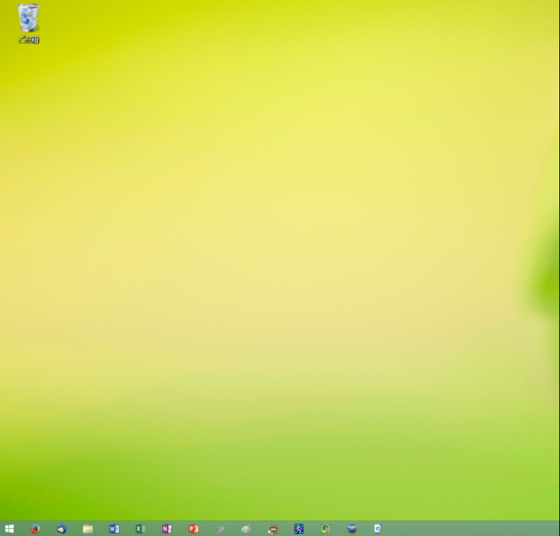Click the ごみ箱 text label under the bin
This screenshot has height=536, width=560.
point(28,40)
